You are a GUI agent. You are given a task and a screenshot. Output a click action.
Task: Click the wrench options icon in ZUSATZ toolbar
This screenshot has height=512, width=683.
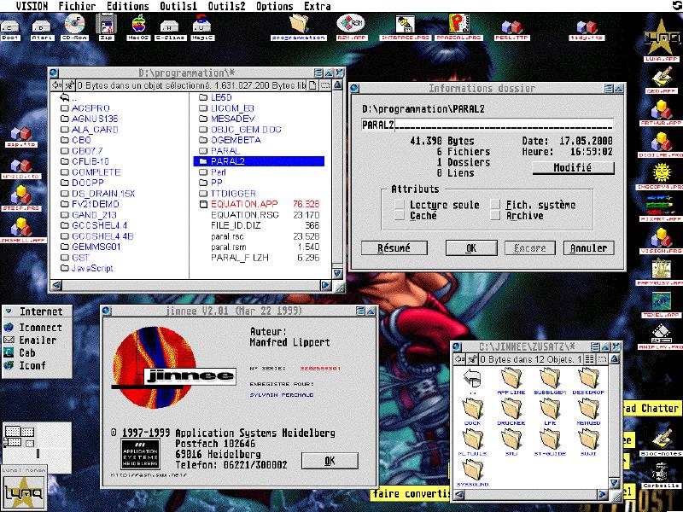tap(471, 359)
